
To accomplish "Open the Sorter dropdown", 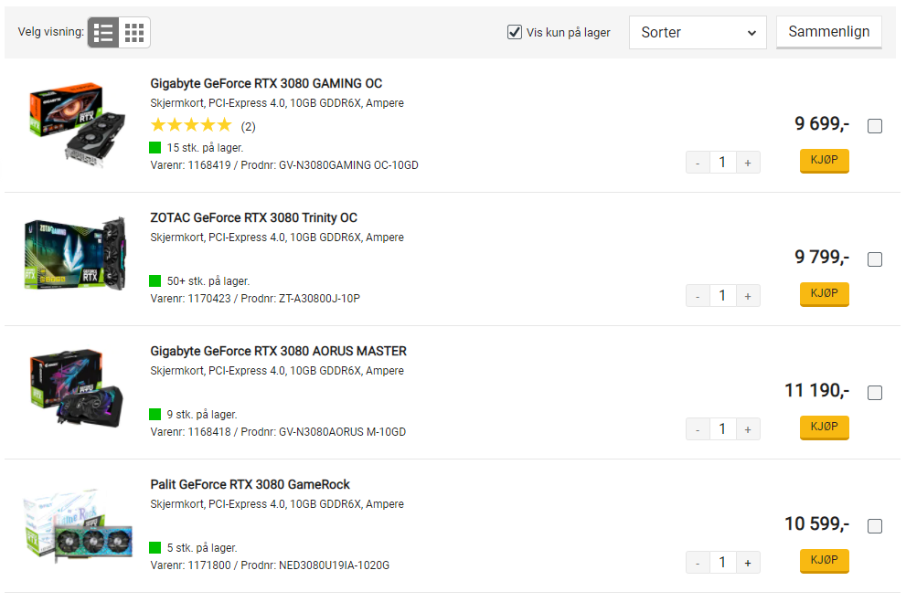I will 698,32.
